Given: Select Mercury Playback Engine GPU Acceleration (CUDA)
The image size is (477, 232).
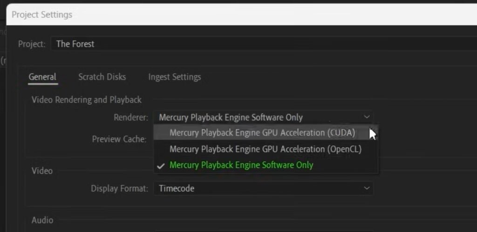Looking at the screenshot, I should point(262,133).
